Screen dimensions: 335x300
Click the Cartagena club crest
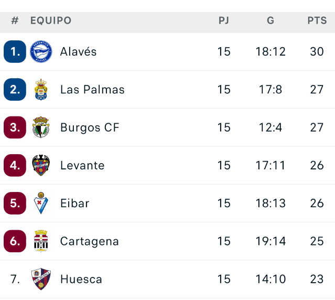41,241
